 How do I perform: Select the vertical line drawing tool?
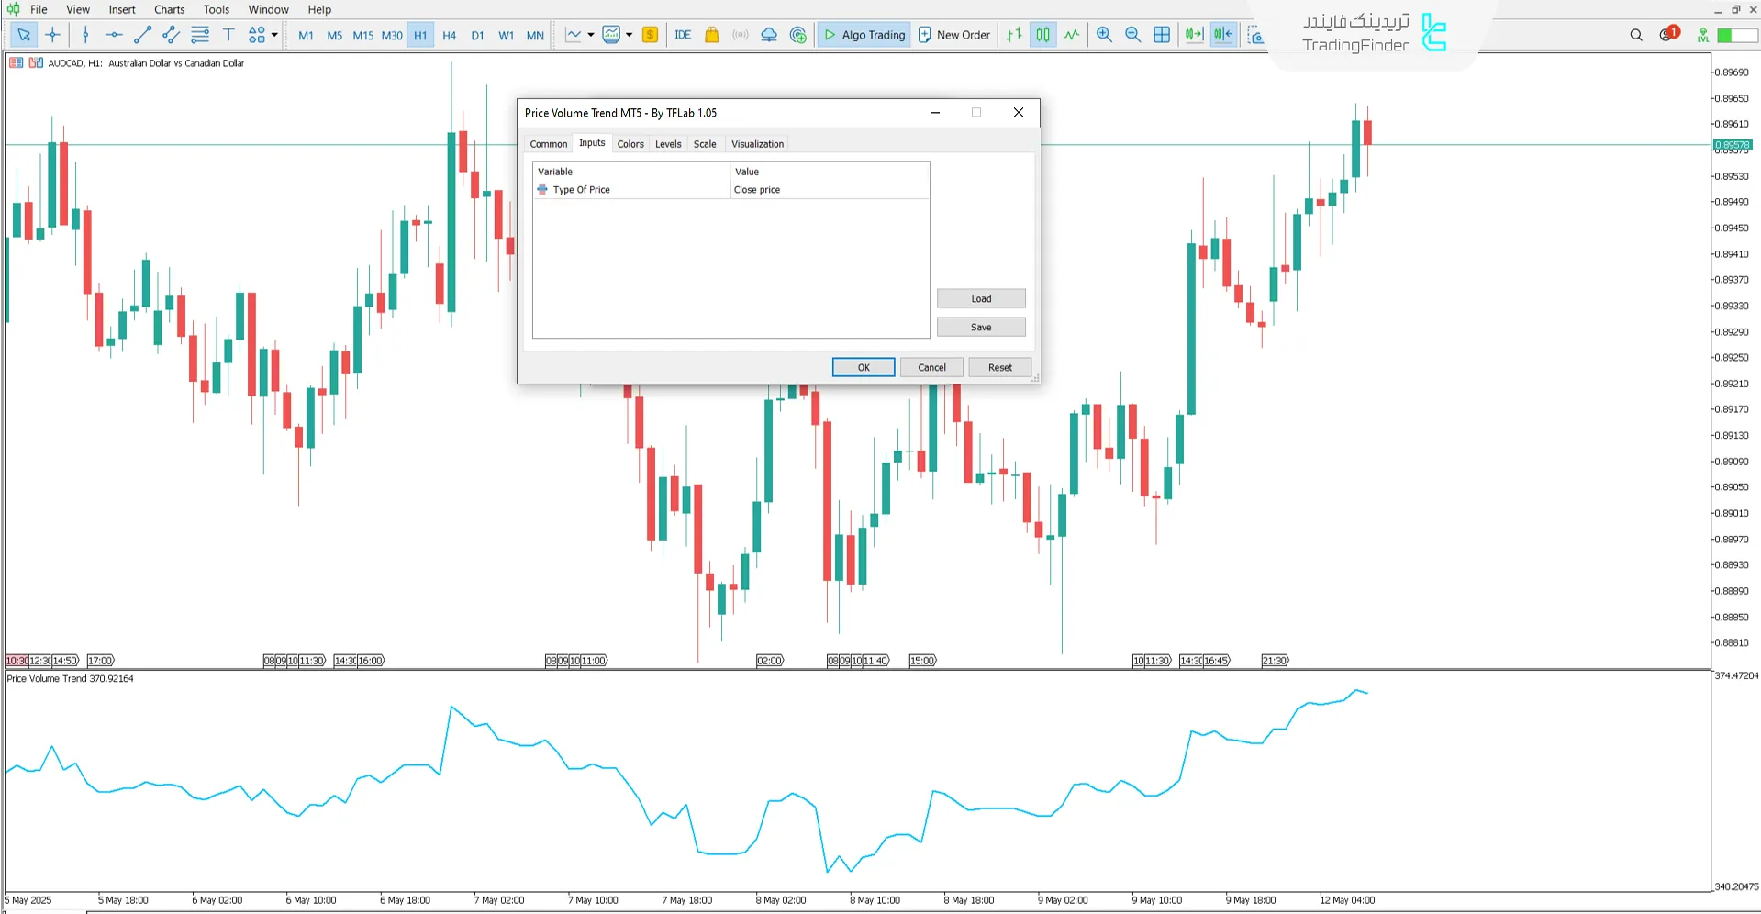pos(85,35)
